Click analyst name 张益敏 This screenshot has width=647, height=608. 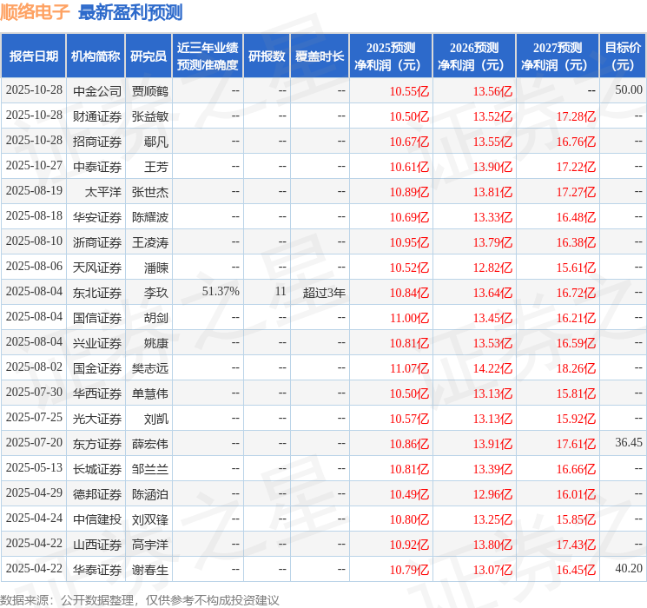(x=149, y=116)
